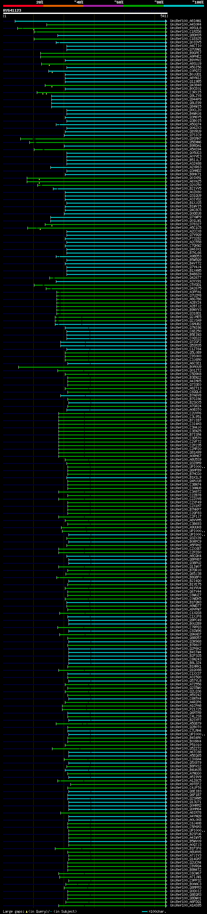The width and height of the screenshot is (207, 914).
Task: Select the UniRef100_A5GI56 entry
Action: [x=186, y=67]
